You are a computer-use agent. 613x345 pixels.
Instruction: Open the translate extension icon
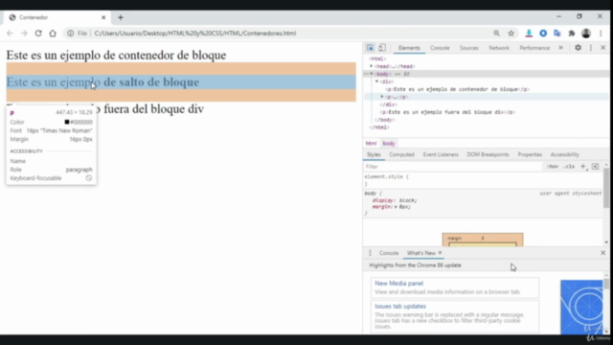coord(557,34)
